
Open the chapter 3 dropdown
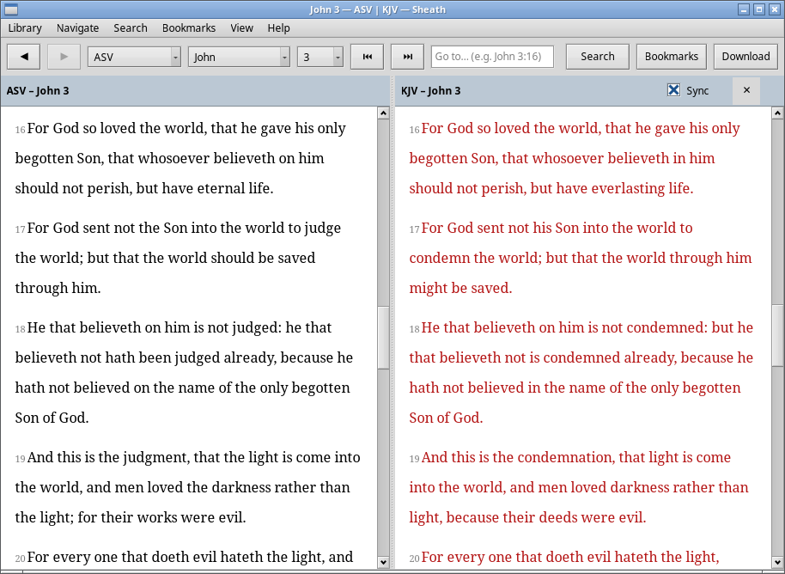(x=319, y=57)
